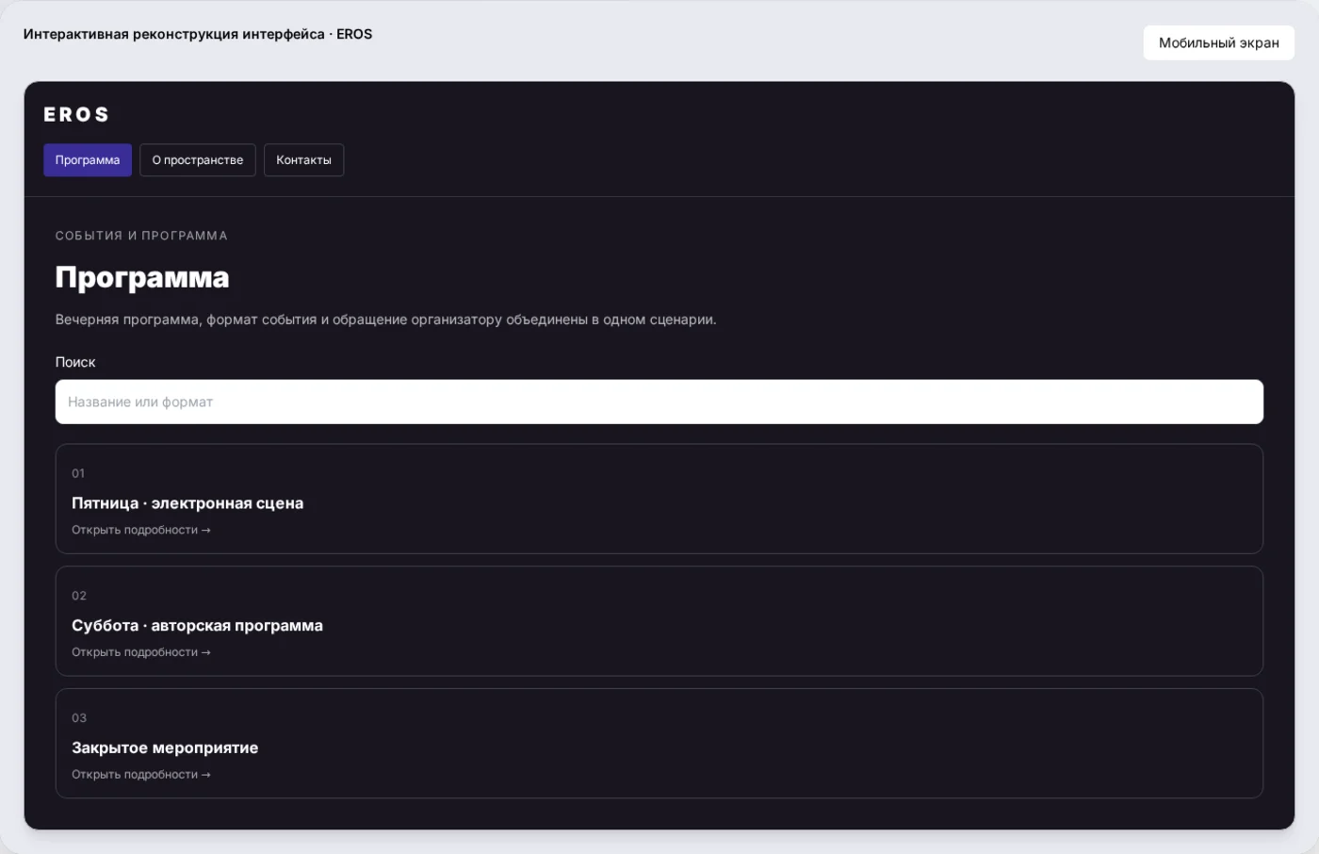Click the 01 number on the first card
The height and width of the screenshot is (854, 1319).
point(78,473)
